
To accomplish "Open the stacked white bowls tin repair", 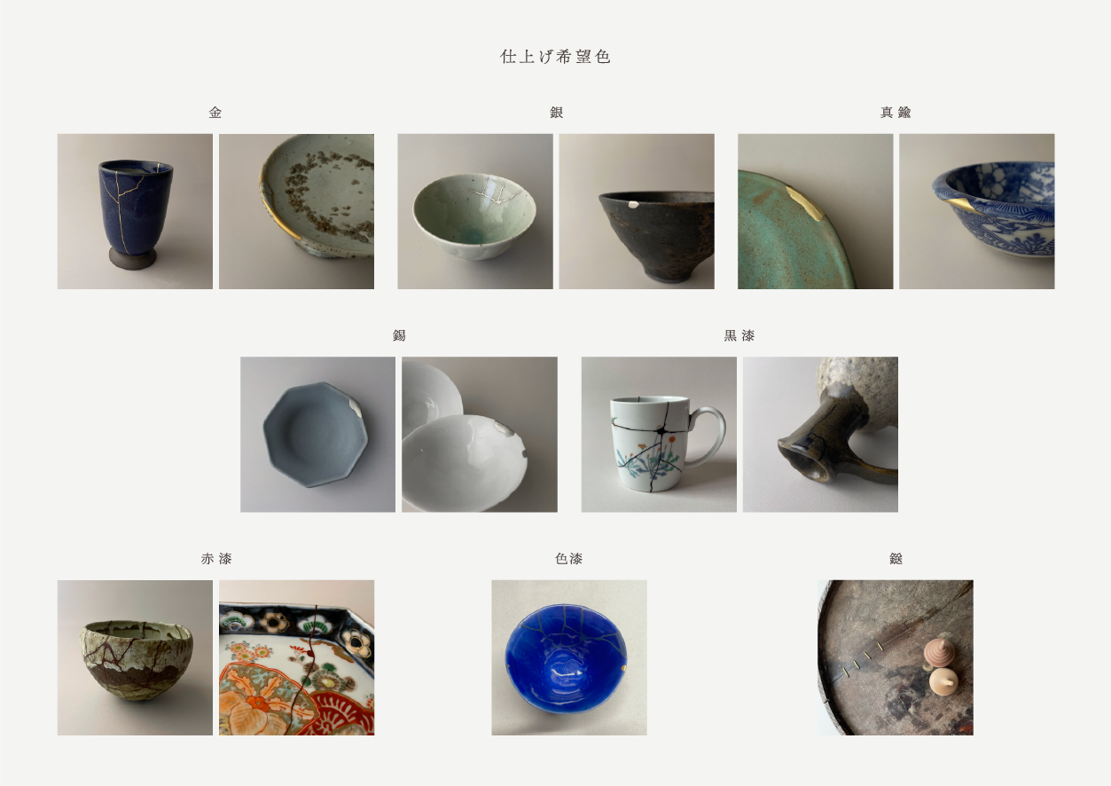I will (x=480, y=435).
